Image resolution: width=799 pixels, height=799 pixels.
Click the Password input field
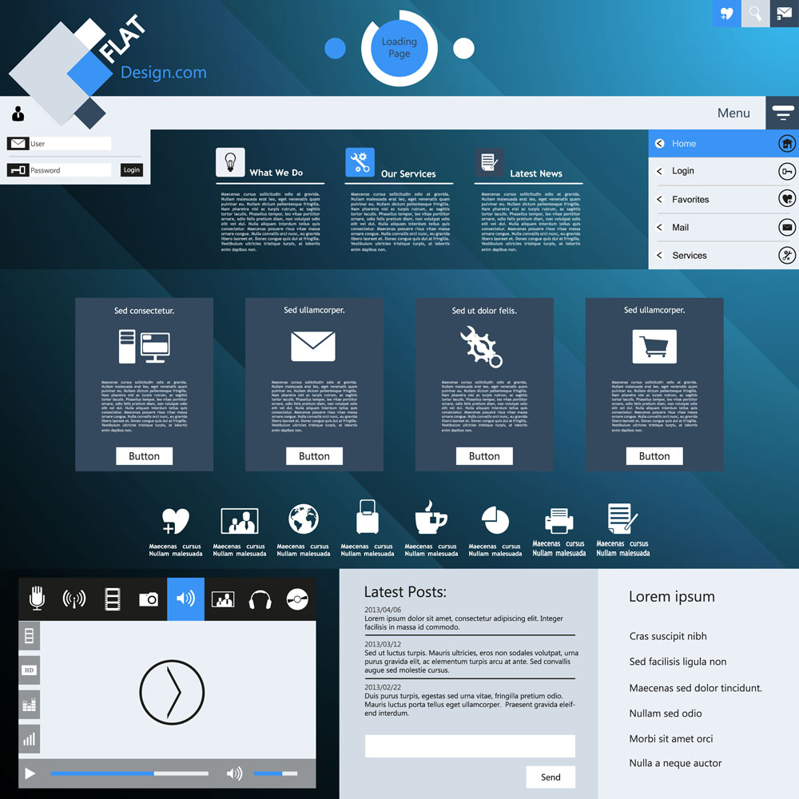tap(70, 170)
